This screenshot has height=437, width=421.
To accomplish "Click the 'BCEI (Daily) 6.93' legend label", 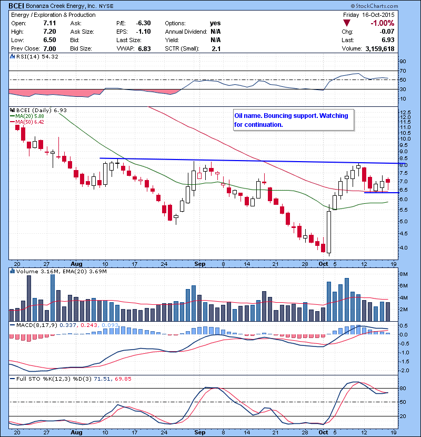I will tap(42, 111).
